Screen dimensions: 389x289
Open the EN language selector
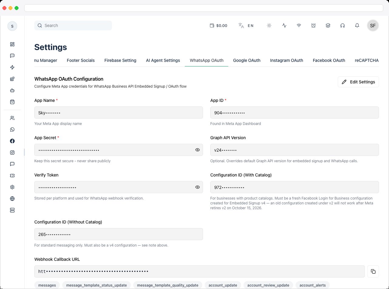tap(246, 25)
